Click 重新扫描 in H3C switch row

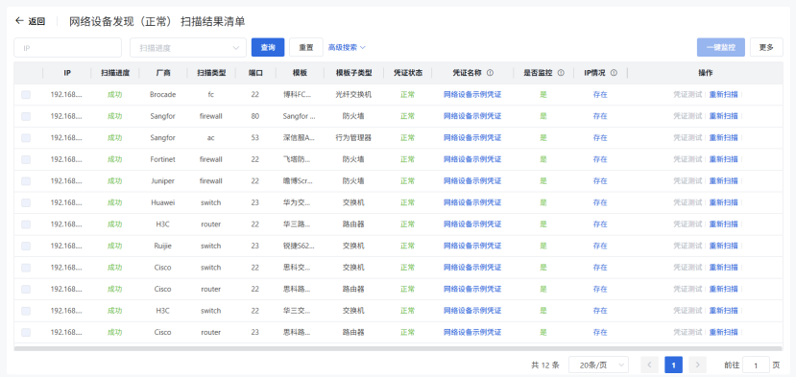[723, 311]
